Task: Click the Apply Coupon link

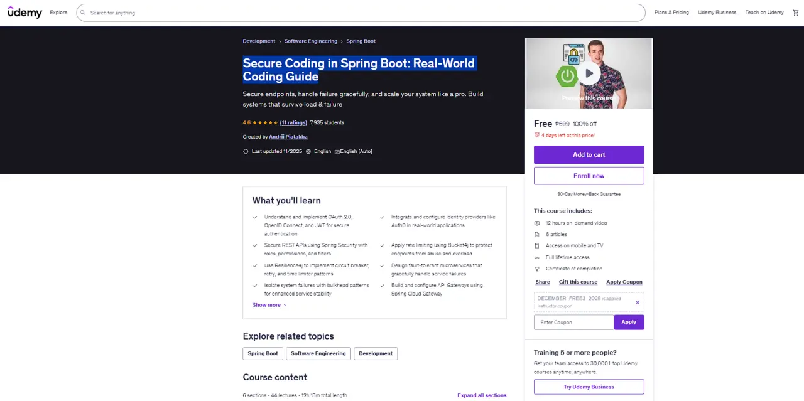Action: [x=624, y=282]
